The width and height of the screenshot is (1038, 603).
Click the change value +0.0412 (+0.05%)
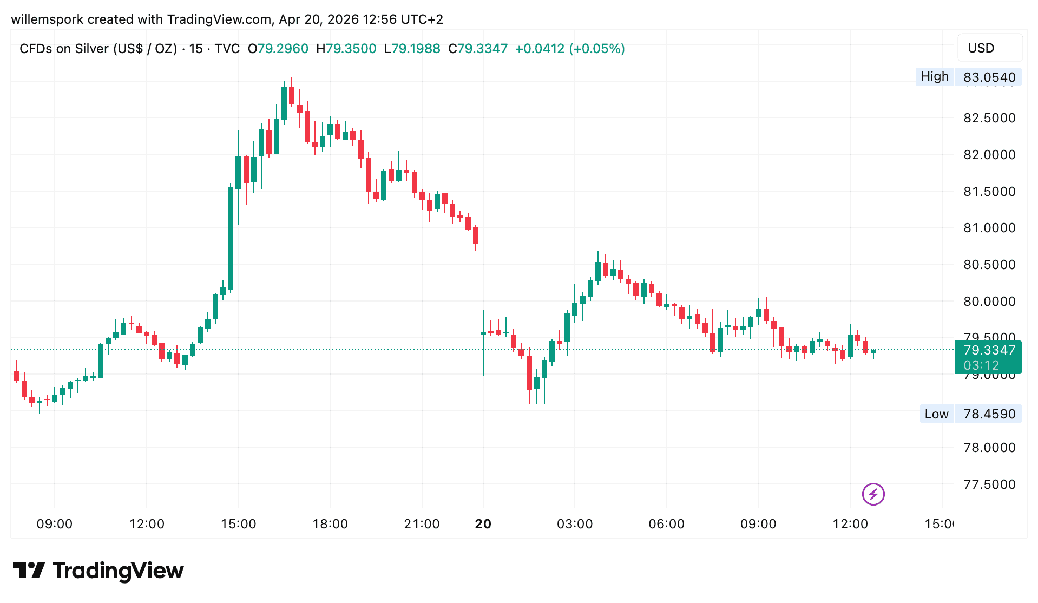[x=570, y=49]
